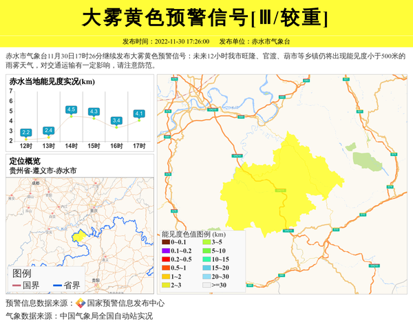The image size is (413, 324).
Task: Click the 2.2 data label at 12时
Action: pos(26,132)
